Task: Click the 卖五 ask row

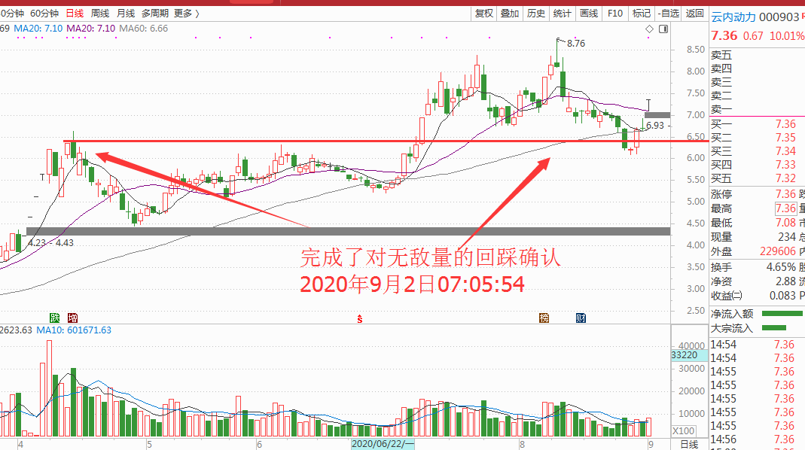Action: 758,55
